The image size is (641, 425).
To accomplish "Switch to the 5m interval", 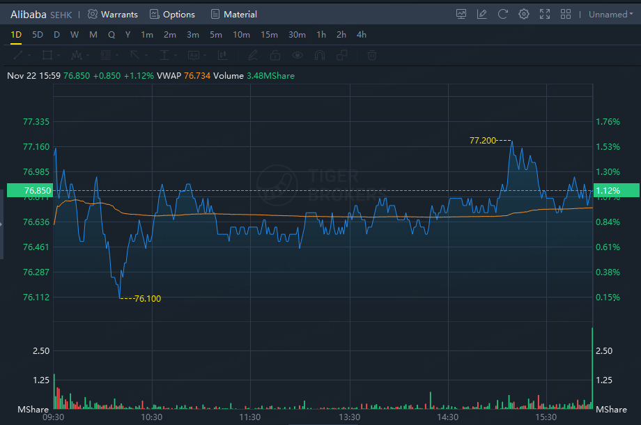I will point(216,35).
